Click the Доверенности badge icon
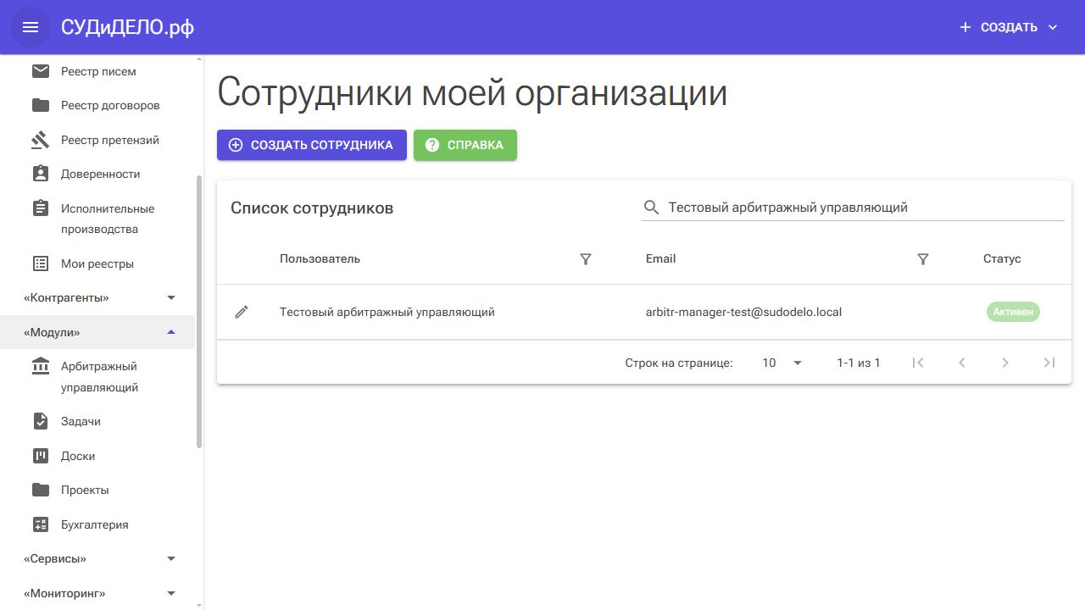The width and height of the screenshot is (1085, 610). pos(40,174)
